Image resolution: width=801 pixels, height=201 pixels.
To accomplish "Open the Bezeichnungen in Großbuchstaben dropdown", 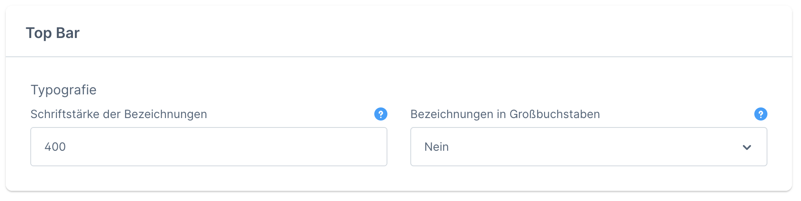I will click(x=588, y=147).
